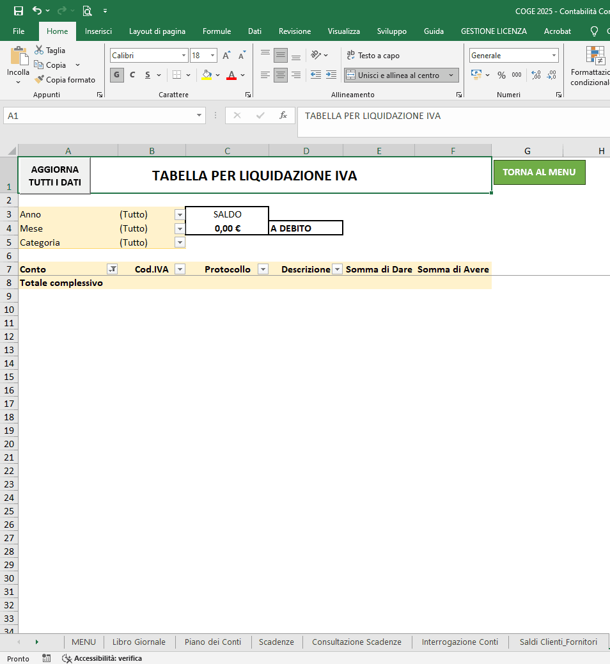Open the GESTIONE LICENZA tab
Image resolution: width=610 pixels, height=664 pixels.
(x=494, y=31)
